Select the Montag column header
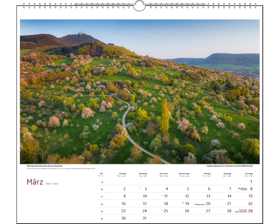Image resolution: width=280 pixels, height=224 pixels. click(x=122, y=174)
